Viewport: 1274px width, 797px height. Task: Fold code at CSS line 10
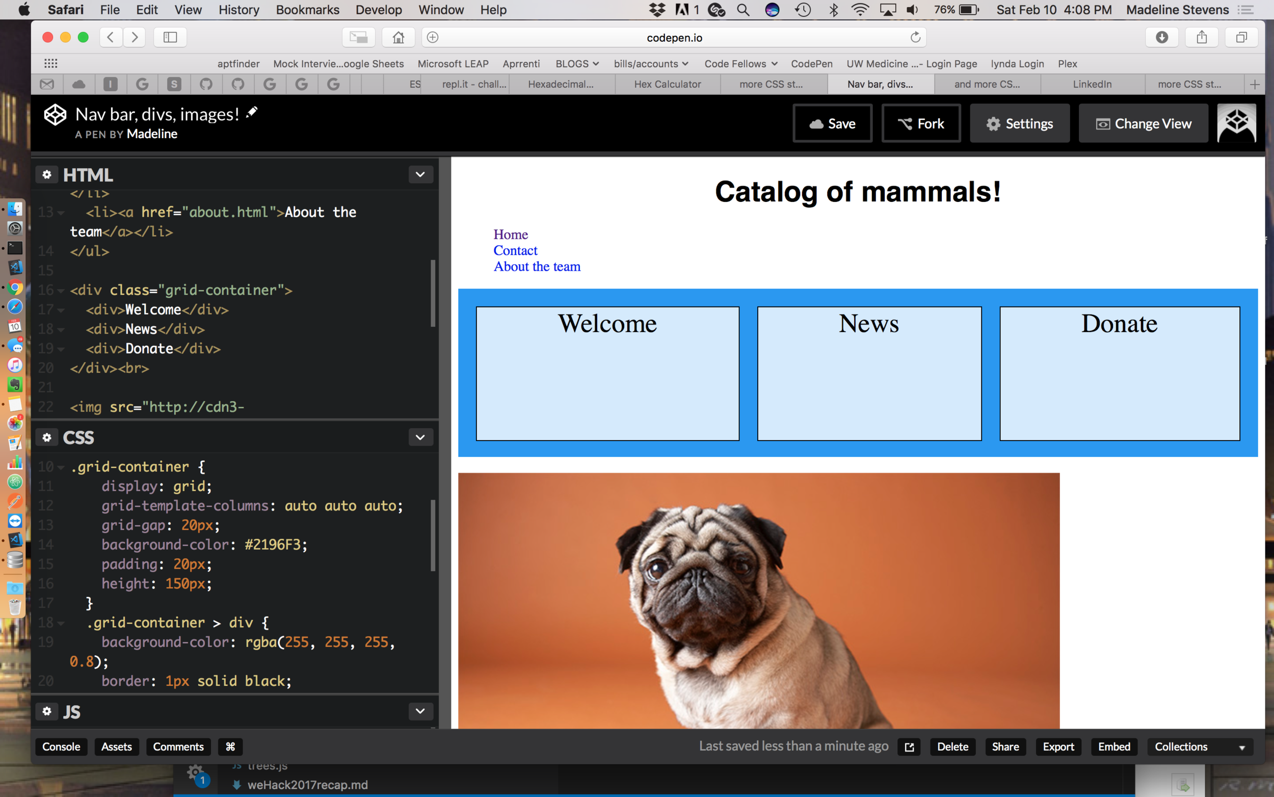[61, 467]
